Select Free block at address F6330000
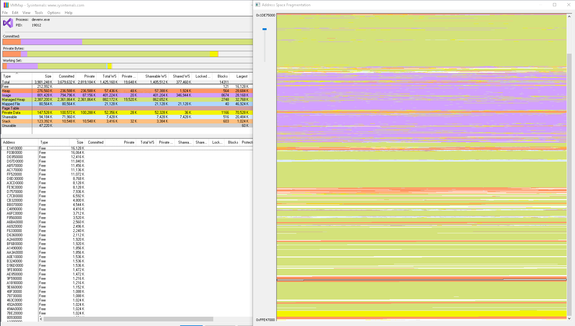Screen dimensions: 575x326 point(127,231)
